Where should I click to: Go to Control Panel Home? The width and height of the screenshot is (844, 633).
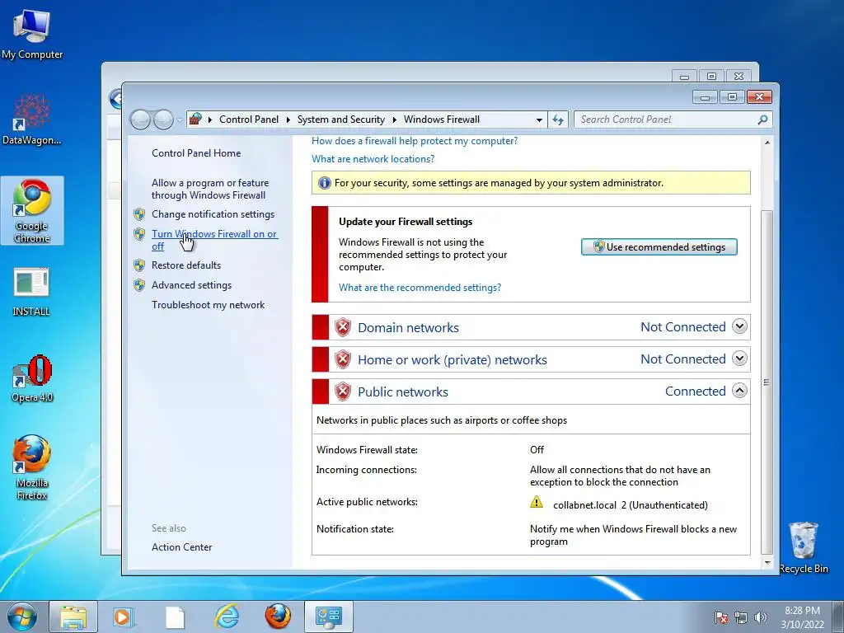coord(196,153)
